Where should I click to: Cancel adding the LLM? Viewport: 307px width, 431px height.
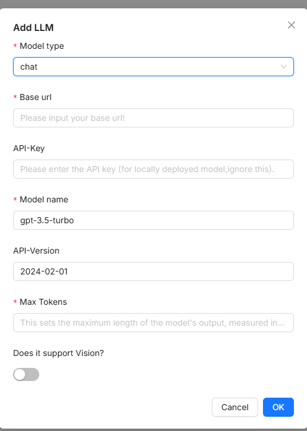pos(235,407)
